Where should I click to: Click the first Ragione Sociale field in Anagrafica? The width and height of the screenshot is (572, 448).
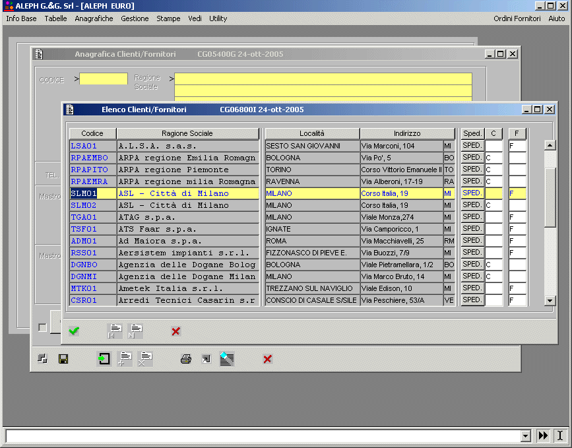point(323,79)
